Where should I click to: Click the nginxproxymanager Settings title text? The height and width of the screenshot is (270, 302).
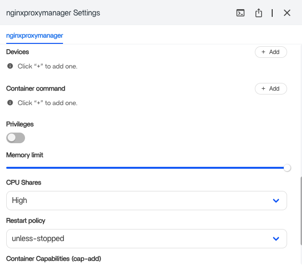[53, 13]
